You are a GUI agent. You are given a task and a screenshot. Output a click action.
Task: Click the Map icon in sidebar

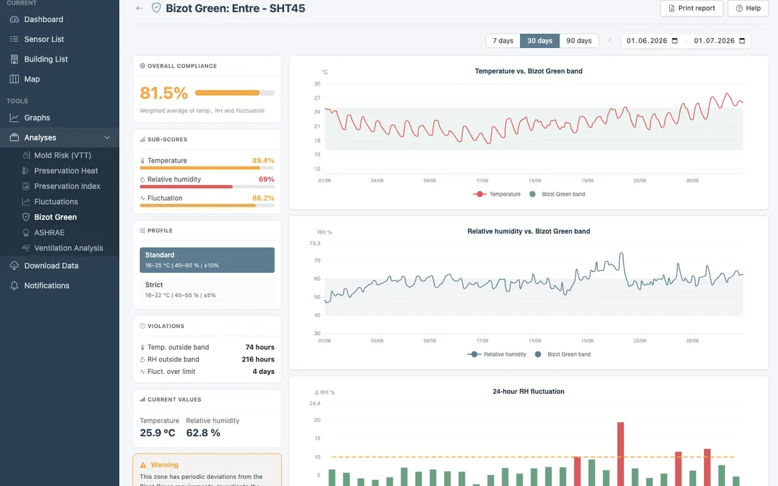pos(14,79)
